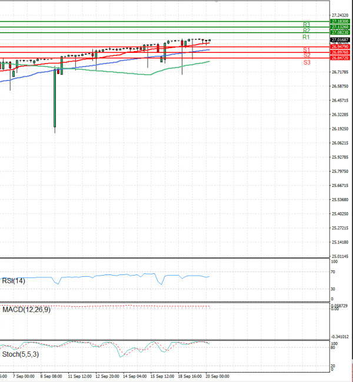Viewport: 353px width, 382px height.
Task: Select the 26.94790 red price tag
Action: tap(341, 46)
